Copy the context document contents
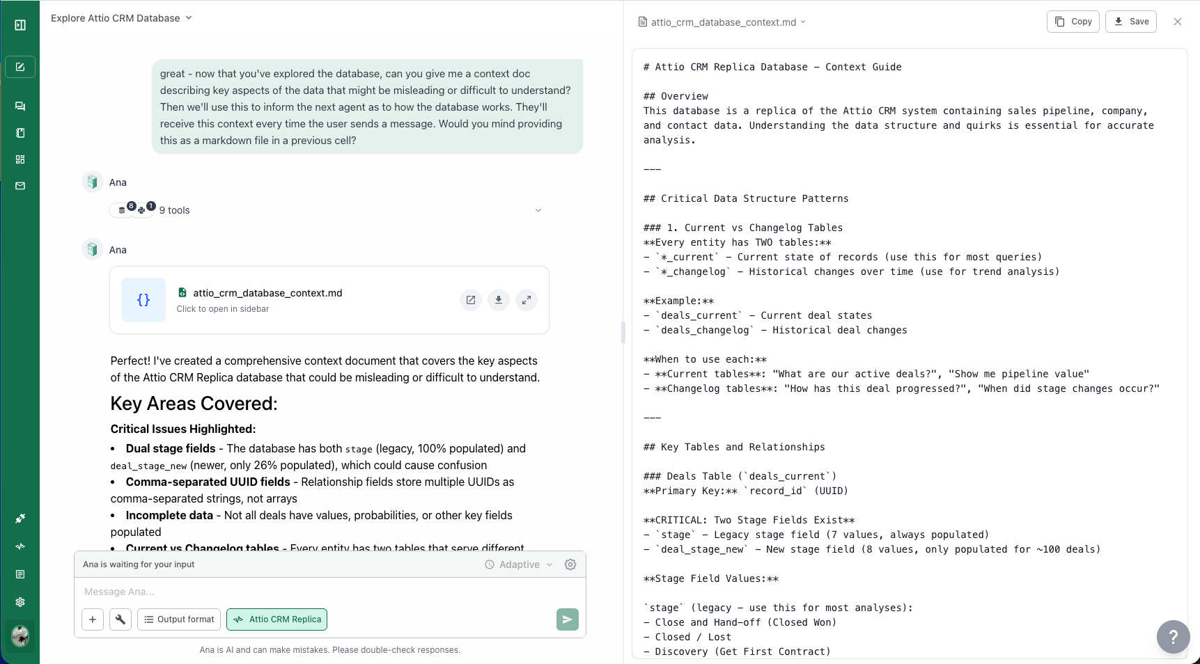Screen dimensions: 1200x664 click(x=1073, y=22)
